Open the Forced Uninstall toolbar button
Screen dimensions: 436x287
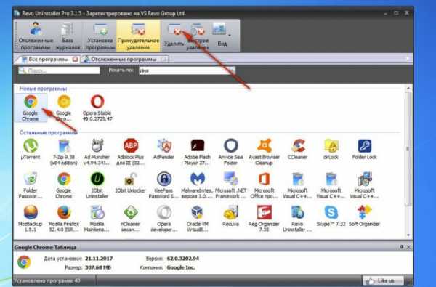138,36
